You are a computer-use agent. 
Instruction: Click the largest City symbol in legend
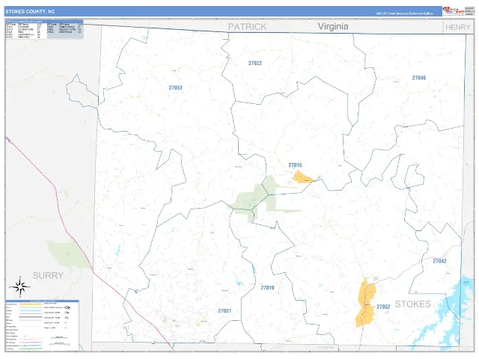click(67, 307)
